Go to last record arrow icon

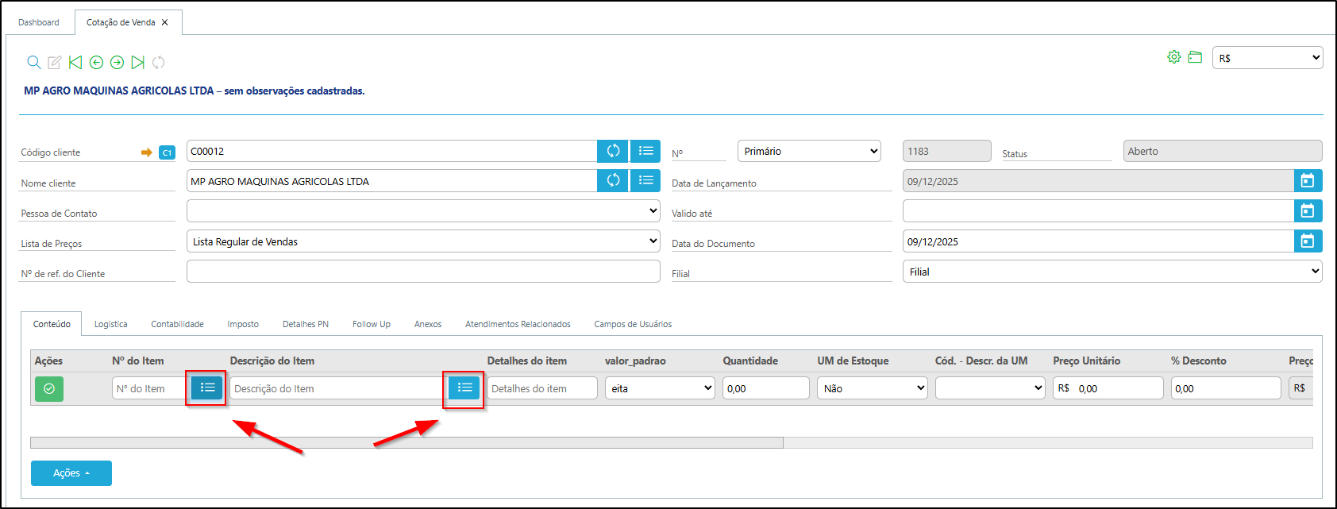click(137, 62)
